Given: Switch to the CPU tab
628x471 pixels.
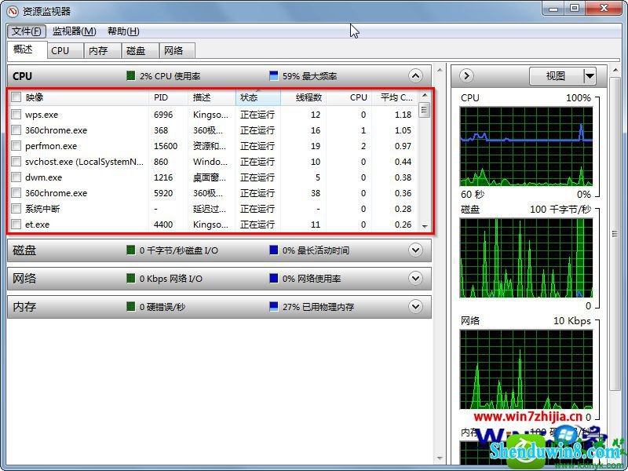Looking at the screenshot, I should [x=65, y=51].
